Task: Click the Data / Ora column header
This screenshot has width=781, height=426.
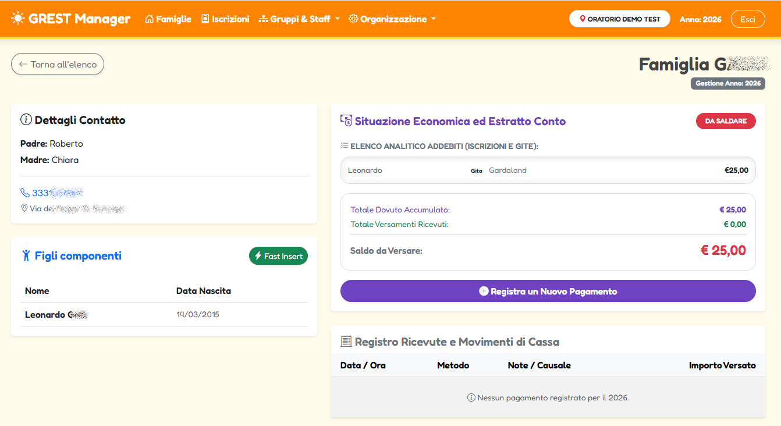Action: 363,365
